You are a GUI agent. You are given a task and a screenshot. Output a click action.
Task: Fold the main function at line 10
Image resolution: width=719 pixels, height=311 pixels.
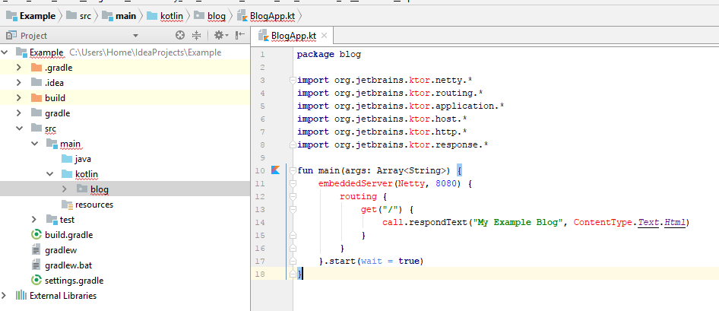pyautogui.click(x=293, y=170)
